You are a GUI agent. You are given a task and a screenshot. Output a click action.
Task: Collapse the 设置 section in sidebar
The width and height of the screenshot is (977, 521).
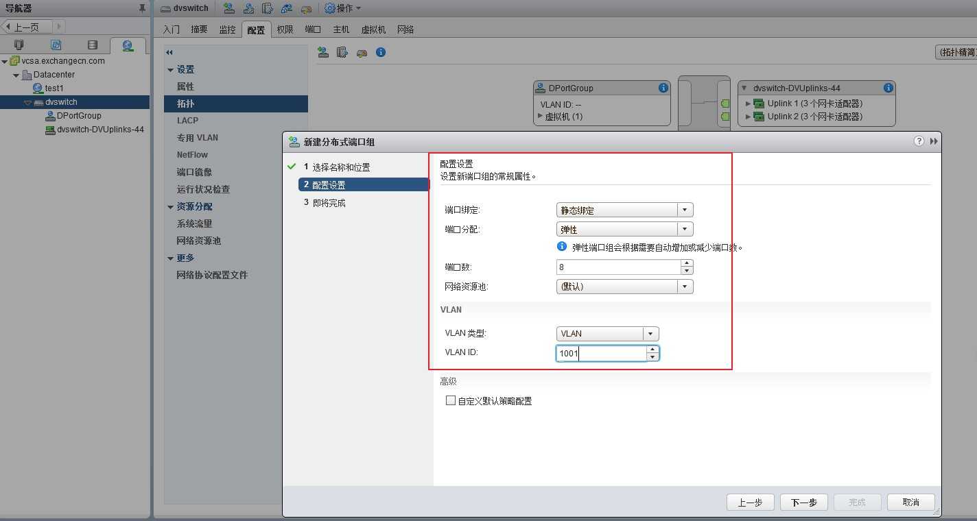tap(171, 69)
